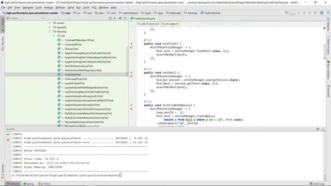The image size is (331, 186).
Task: Click the Make Project build icon
Action: tap(287, 13)
